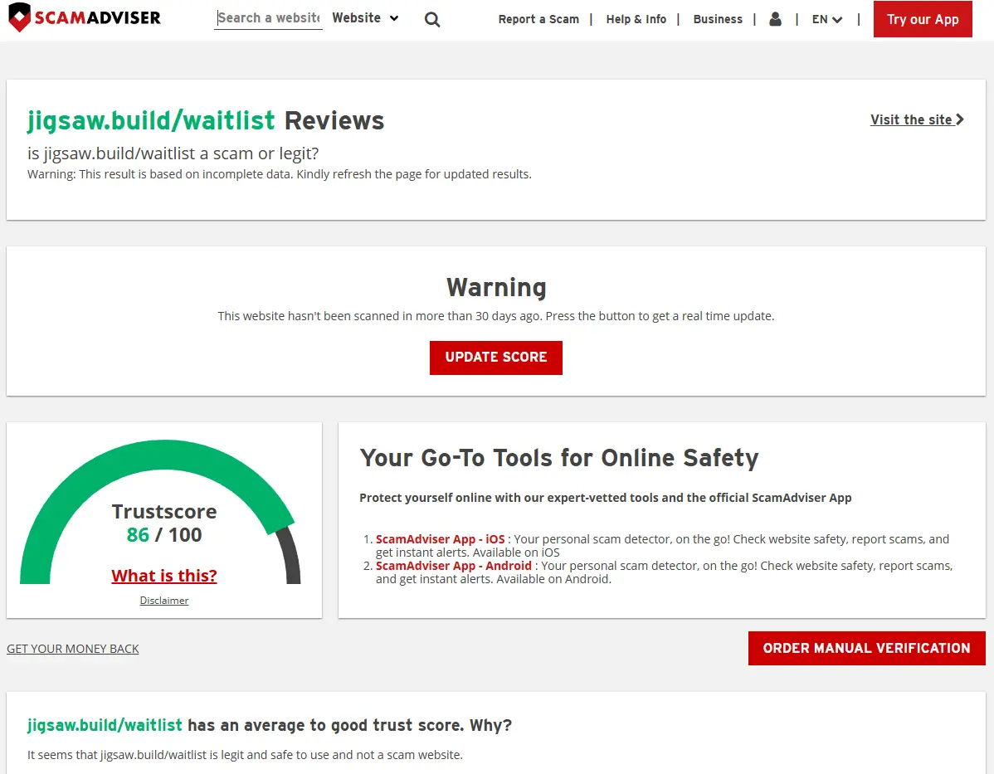Click the ORDER MANUAL VERIFICATION button
This screenshot has height=774, width=994.
click(866, 648)
